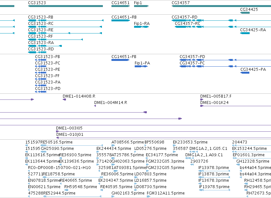Select EST GH02163.5prime
Viewport: 271px width, 198px height.
tap(128, 193)
